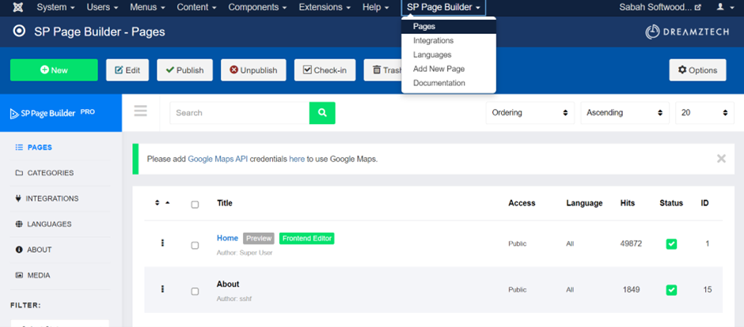Image resolution: width=744 pixels, height=327 pixels.
Task: Click the DreamzTech logo
Action: (x=689, y=32)
